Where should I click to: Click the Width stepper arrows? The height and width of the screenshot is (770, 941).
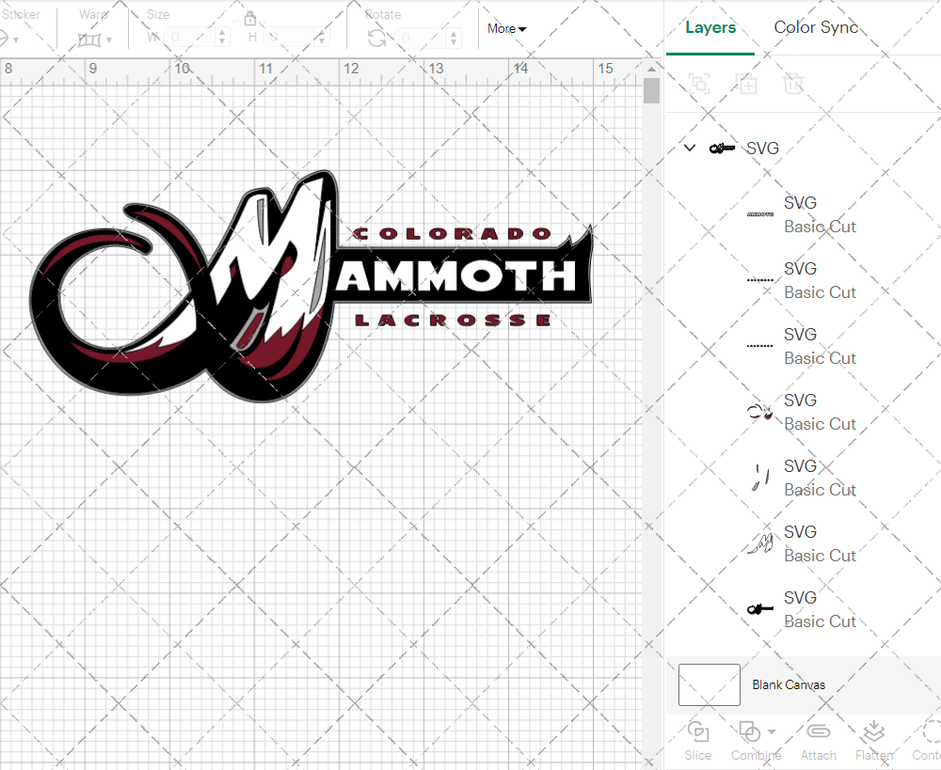(222, 38)
